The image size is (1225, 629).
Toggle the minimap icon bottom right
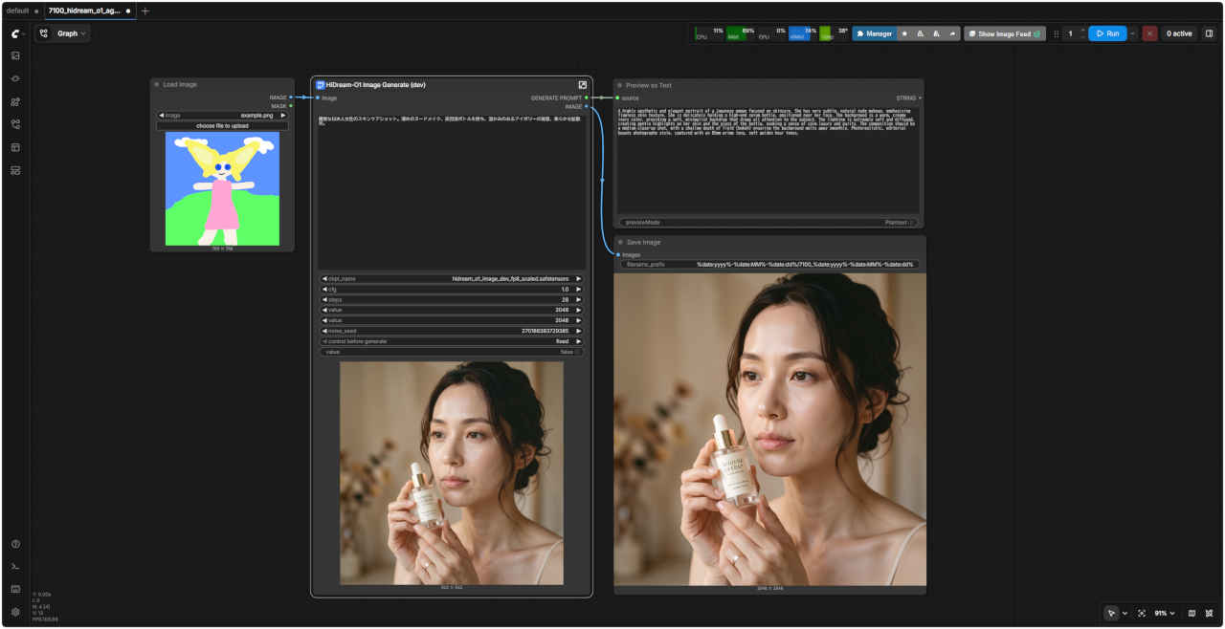(x=1192, y=613)
